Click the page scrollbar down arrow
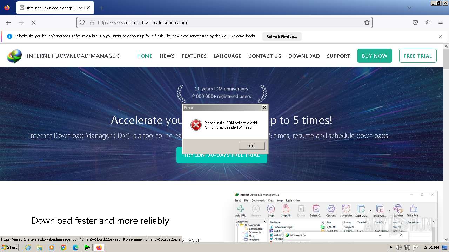 click(x=446, y=240)
